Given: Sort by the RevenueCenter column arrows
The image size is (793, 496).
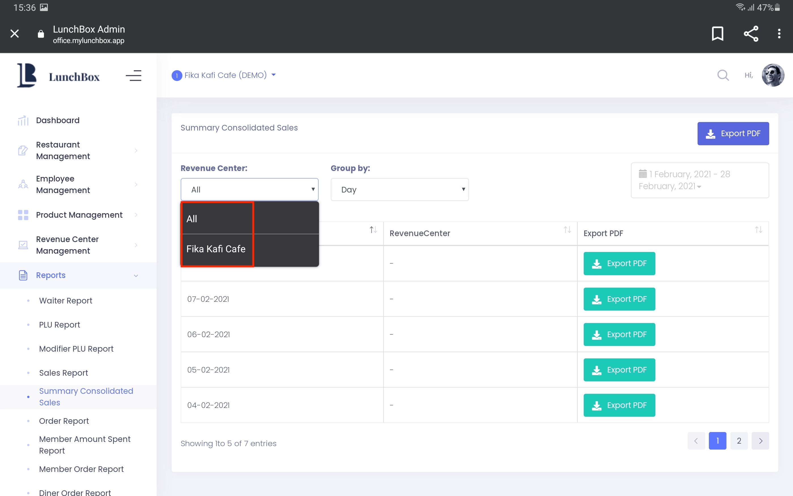Looking at the screenshot, I should (x=567, y=230).
